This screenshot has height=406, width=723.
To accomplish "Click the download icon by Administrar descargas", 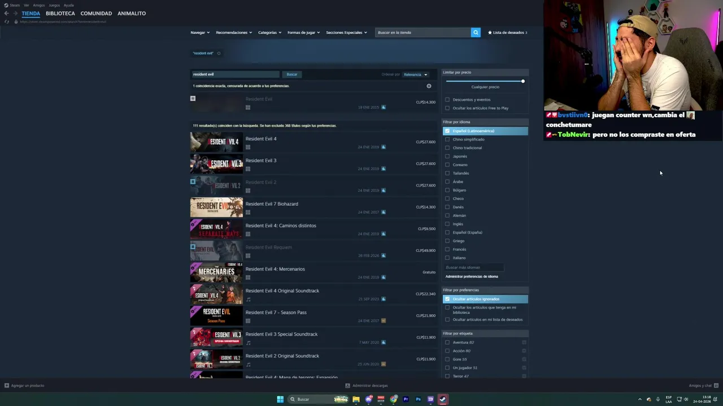I will (347, 386).
